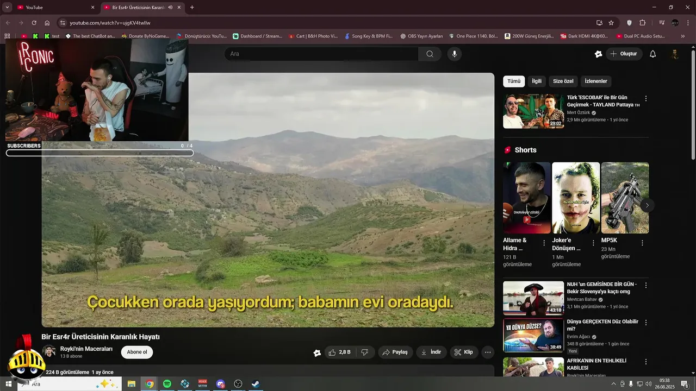696x391 pixels.
Task: Open the OBS icon in taskbar
Action: pyautogui.click(x=238, y=384)
